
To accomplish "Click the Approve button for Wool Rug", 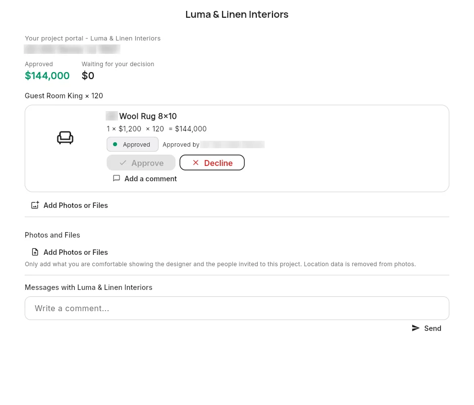I will coord(141,162).
